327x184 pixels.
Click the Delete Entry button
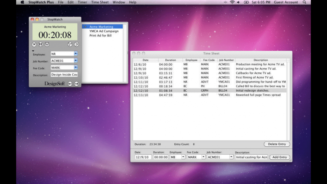click(277, 144)
